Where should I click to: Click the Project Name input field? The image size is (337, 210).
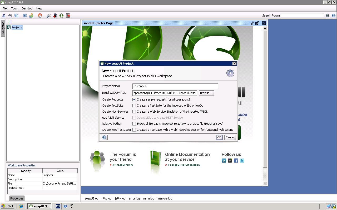click(x=175, y=86)
